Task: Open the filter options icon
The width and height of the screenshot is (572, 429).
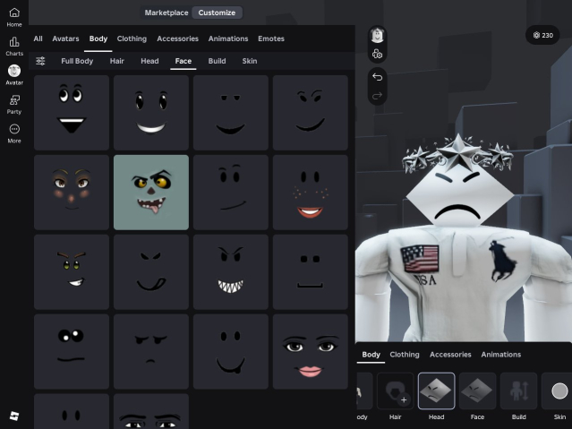Action: pos(40,61)
